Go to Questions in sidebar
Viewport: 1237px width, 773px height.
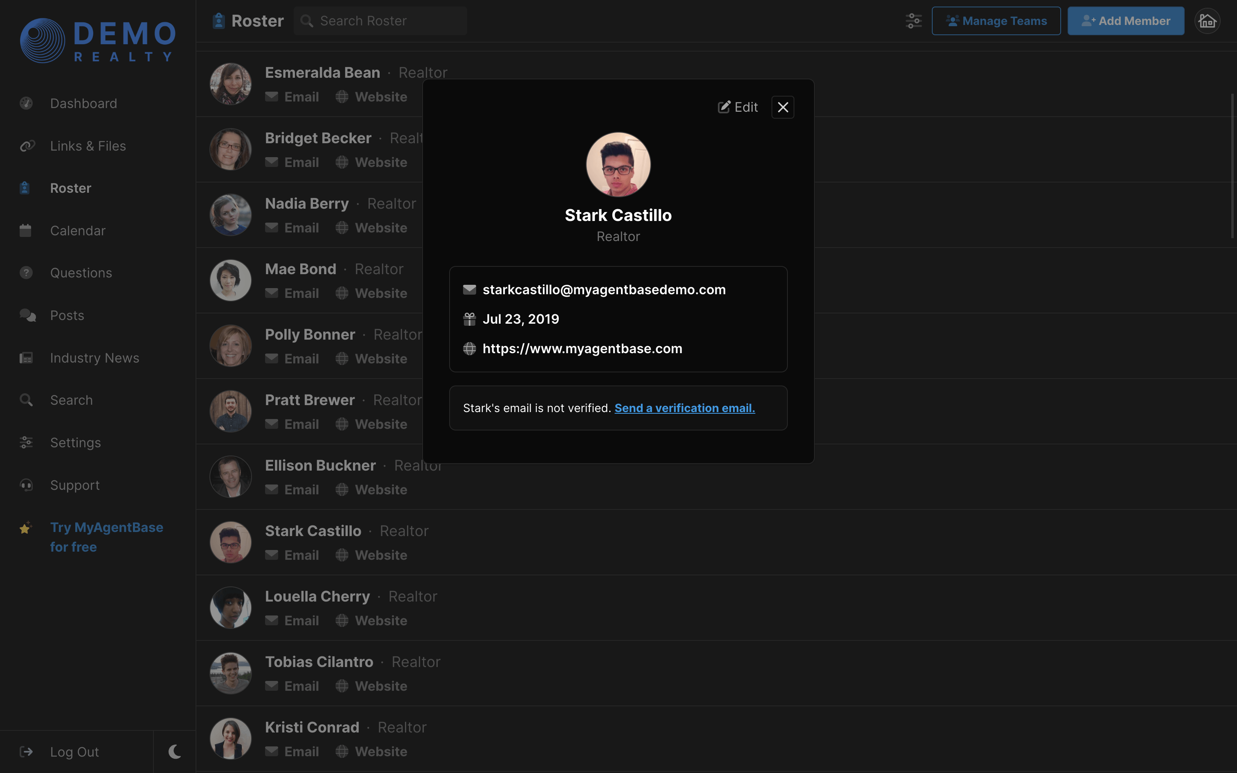click(x=81, y=273)
